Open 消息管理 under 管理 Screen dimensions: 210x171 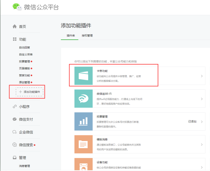point(25,166)
